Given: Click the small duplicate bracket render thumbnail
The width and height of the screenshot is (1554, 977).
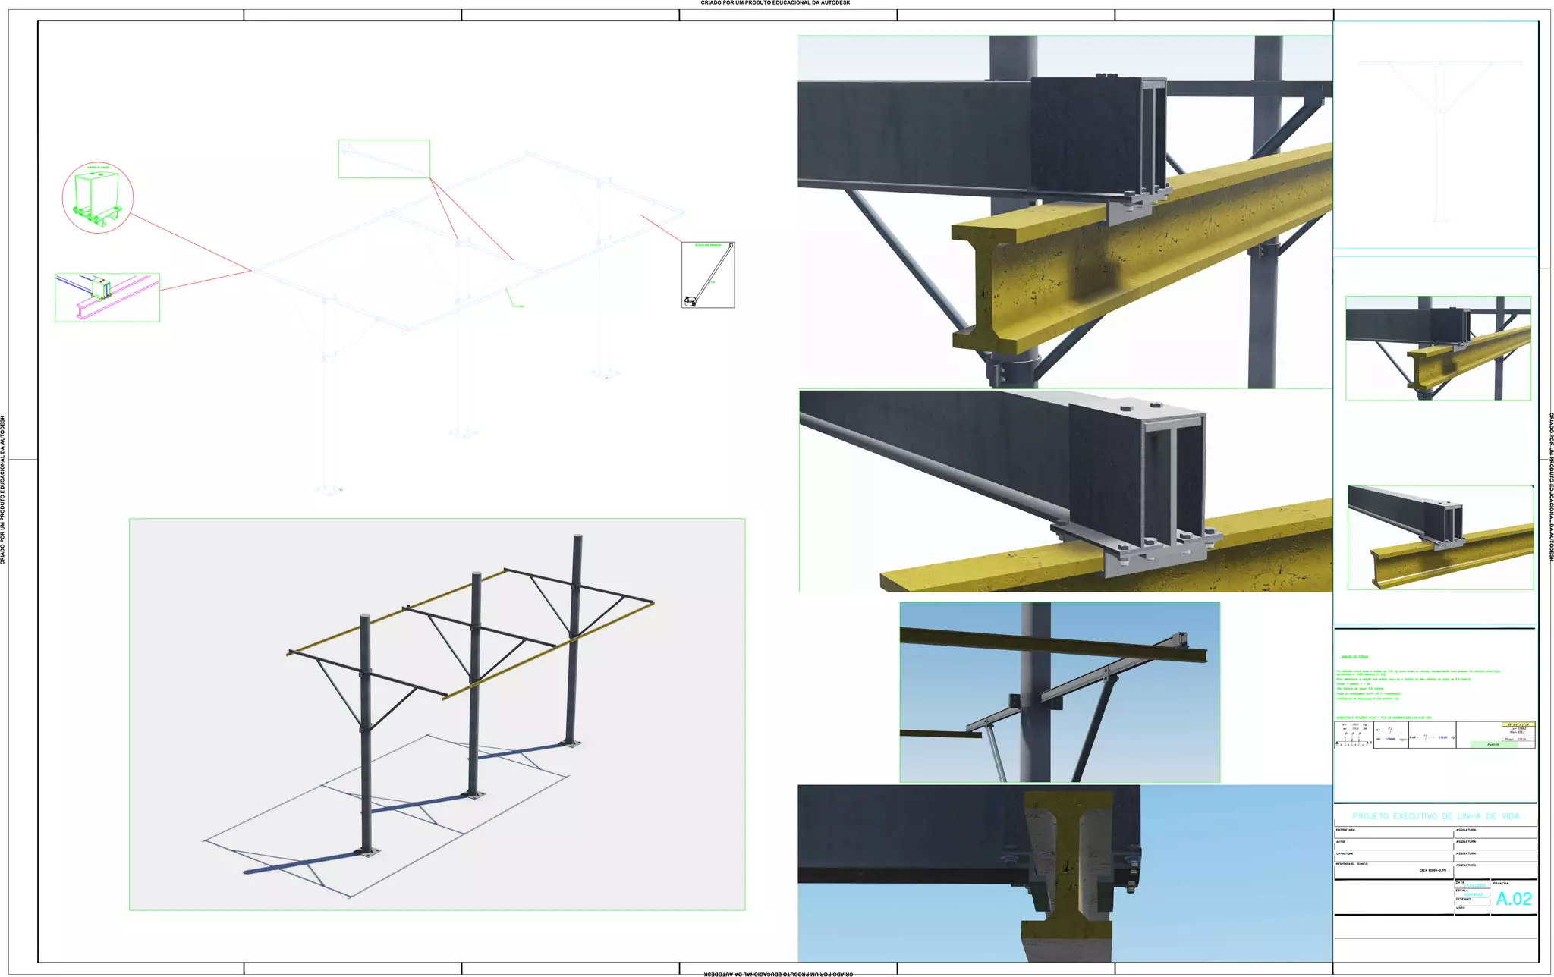Looking at the screenshot, I should tap(1438, 347).
